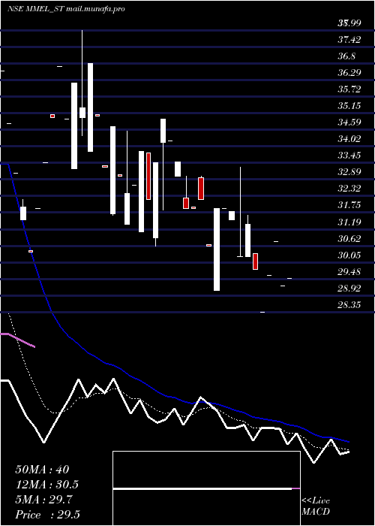This screenshot has width=375, height=526.
Task: Click the 36.29 price axis label
Action: (349, 72)
